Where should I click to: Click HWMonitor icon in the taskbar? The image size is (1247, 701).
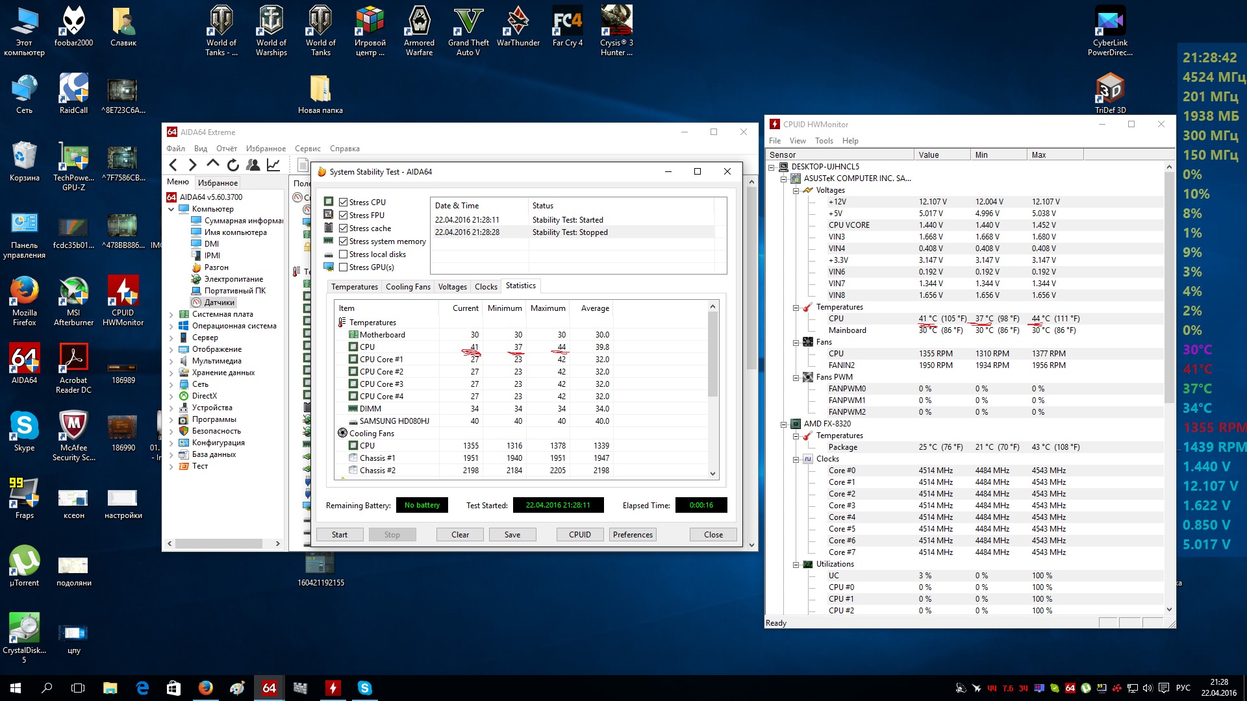coord(333,688)
